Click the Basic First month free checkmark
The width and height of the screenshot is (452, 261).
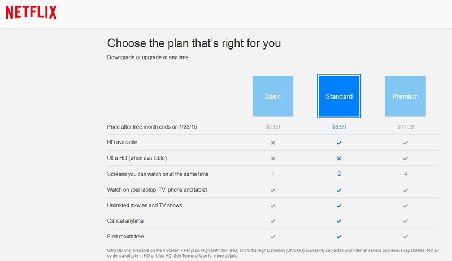(x=273, y=237)
